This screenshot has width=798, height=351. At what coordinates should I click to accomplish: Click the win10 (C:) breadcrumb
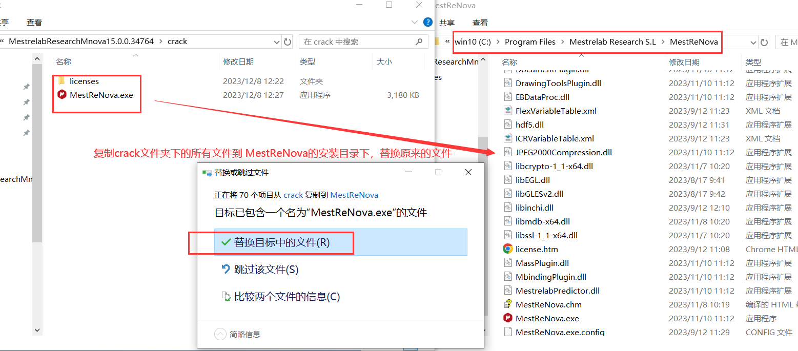[473, 42]
